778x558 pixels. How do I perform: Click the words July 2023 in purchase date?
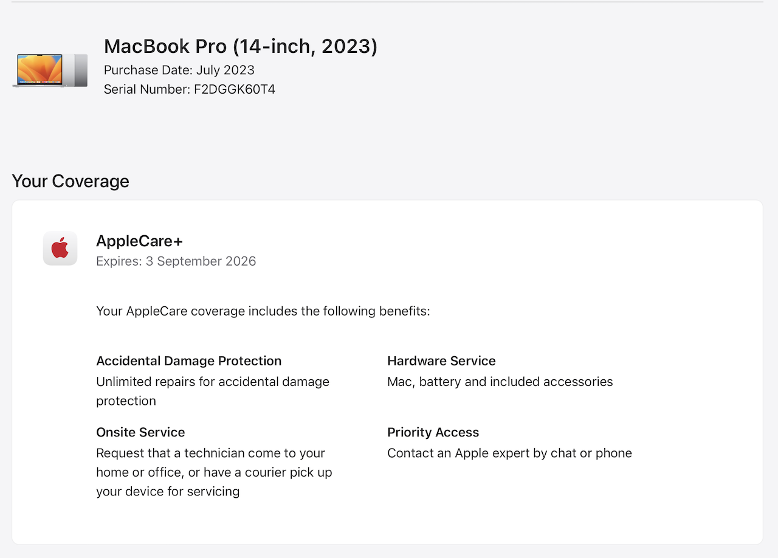[225, 70]
